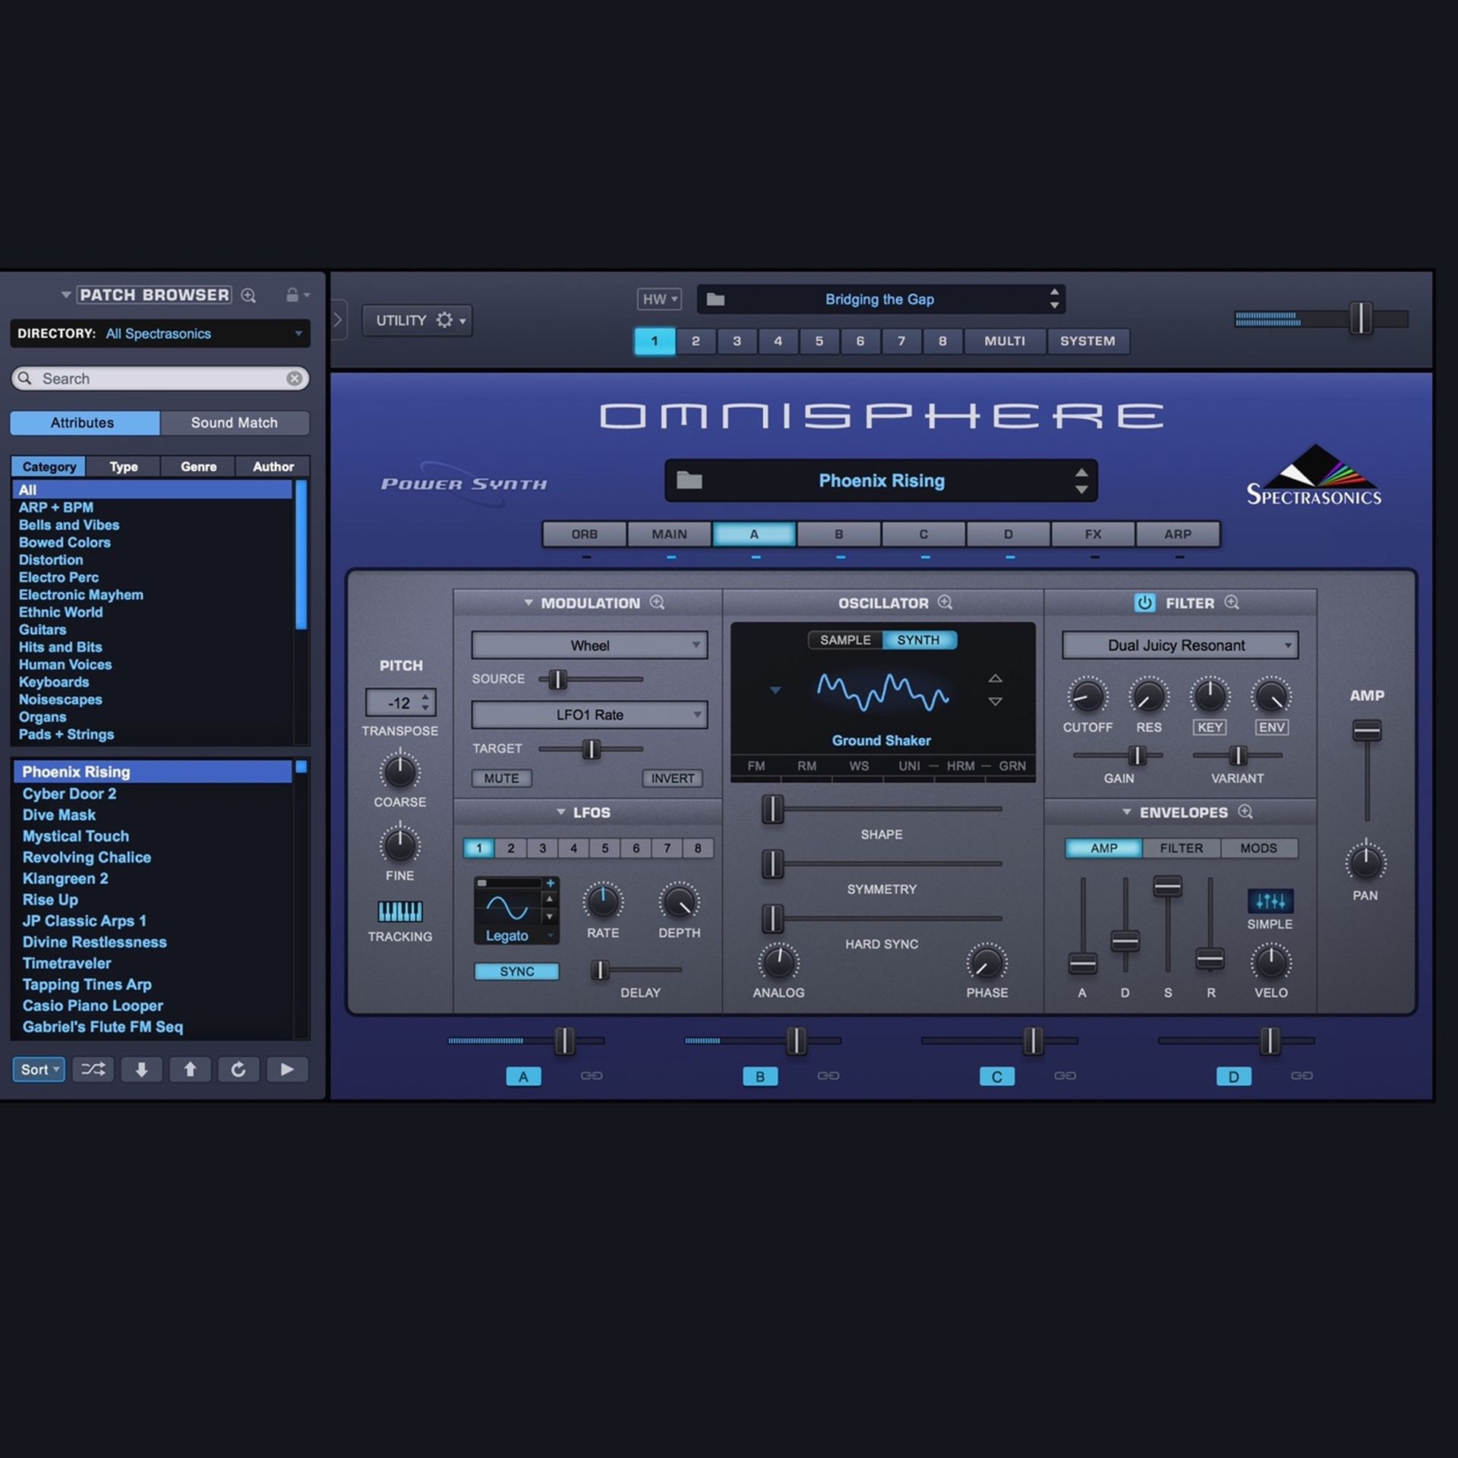
Task: Select the Cyber Door 2 patch
Action: 153,794
